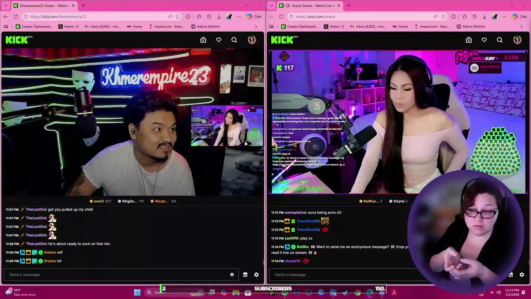531x299 pixels.
Task: Open Add to Wishlist bookmark in Enaira window
Action: [x=470, y=27]
